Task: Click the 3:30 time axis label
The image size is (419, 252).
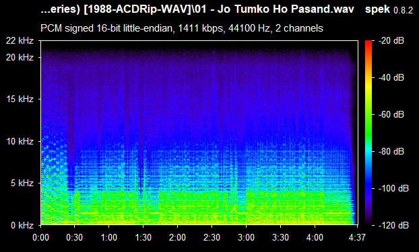Action: pos(280,237)
